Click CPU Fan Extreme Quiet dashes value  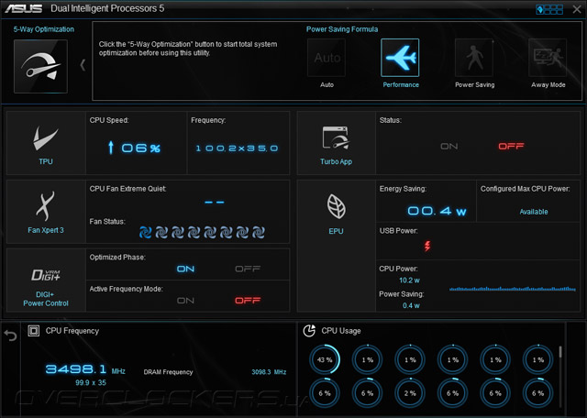(215, 202)
